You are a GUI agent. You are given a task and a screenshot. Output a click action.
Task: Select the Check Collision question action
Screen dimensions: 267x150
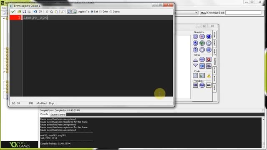click(x=202, y=36)
